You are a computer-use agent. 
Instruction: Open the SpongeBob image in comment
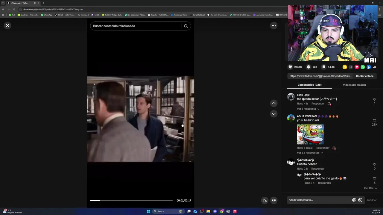point(310,134)
